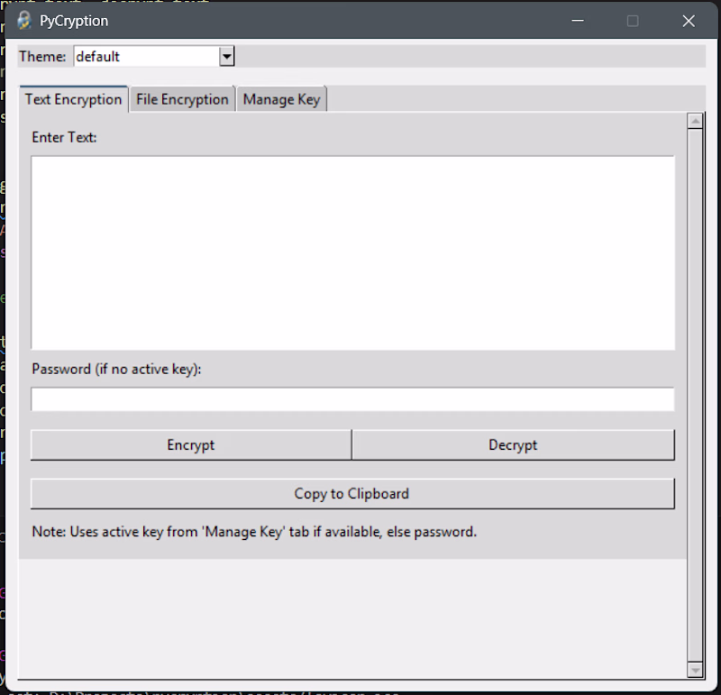
Task: Click the scrollbar down arrow
Action: [x=695, y=670]
